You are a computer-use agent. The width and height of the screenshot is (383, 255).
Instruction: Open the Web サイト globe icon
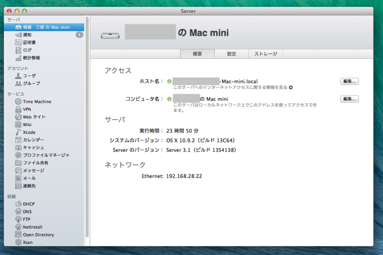pos(18,117)
